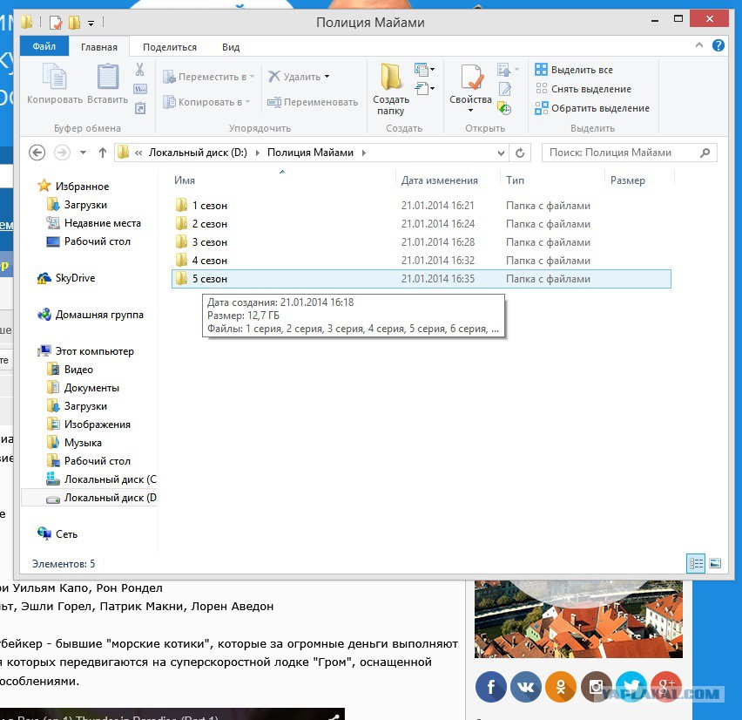Viewport: 742px width, 720px height.
Task: Open the Вид ribbon tab
Action: [231, 47]
